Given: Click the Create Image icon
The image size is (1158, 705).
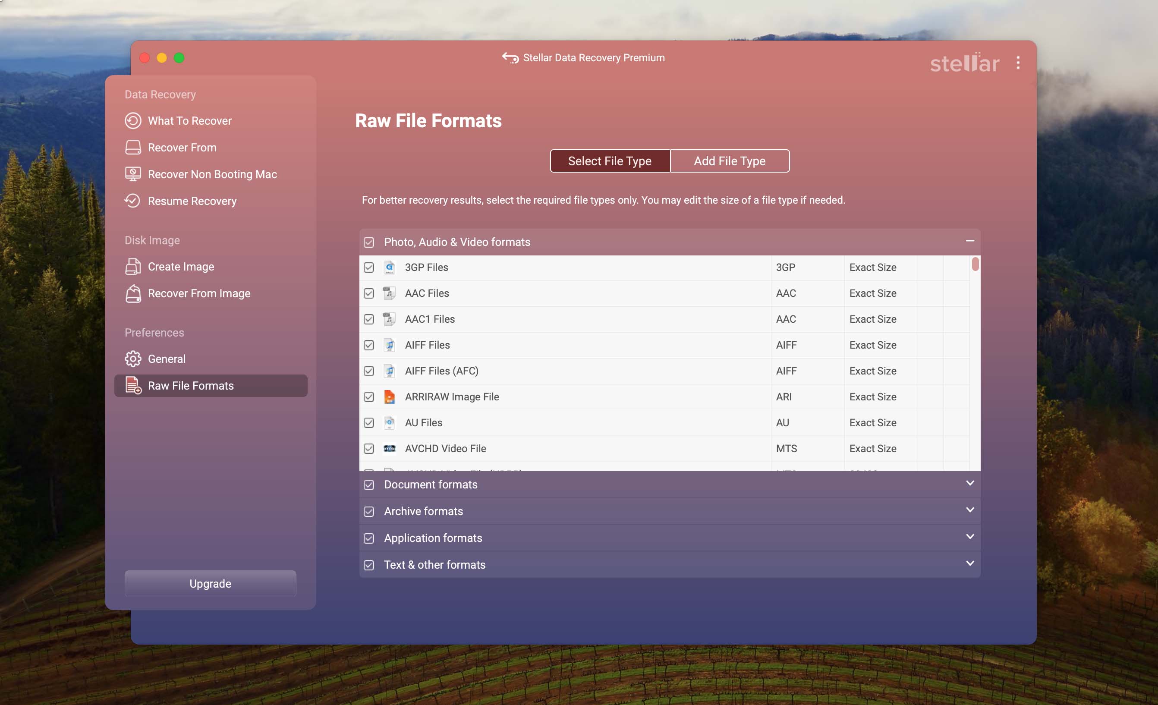Looking at the screenshot, I should point(132,267).
